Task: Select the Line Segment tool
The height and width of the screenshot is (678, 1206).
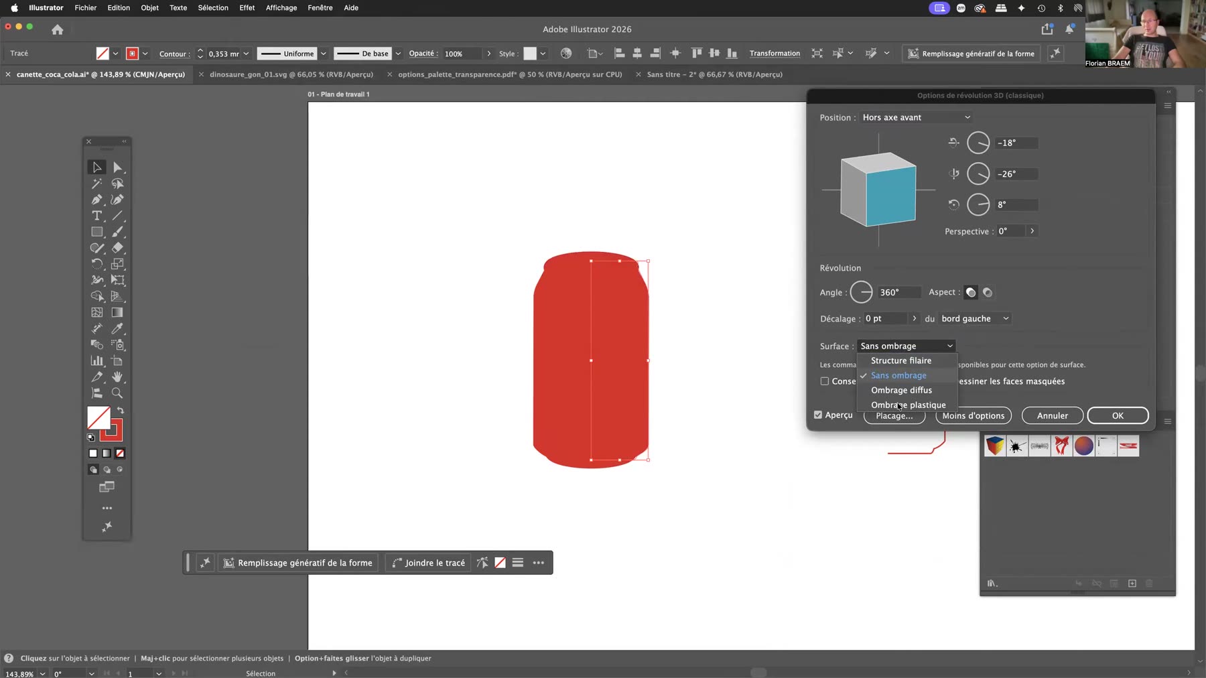Action: pos(118,215)
